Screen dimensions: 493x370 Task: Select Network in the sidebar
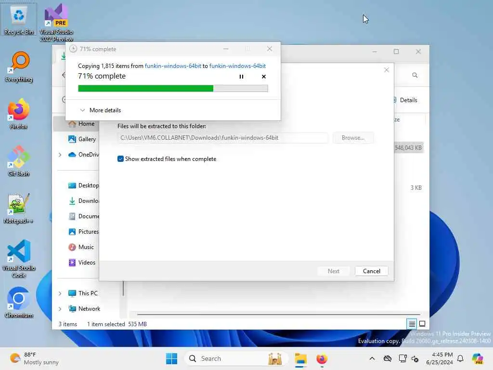click(84, 309)
